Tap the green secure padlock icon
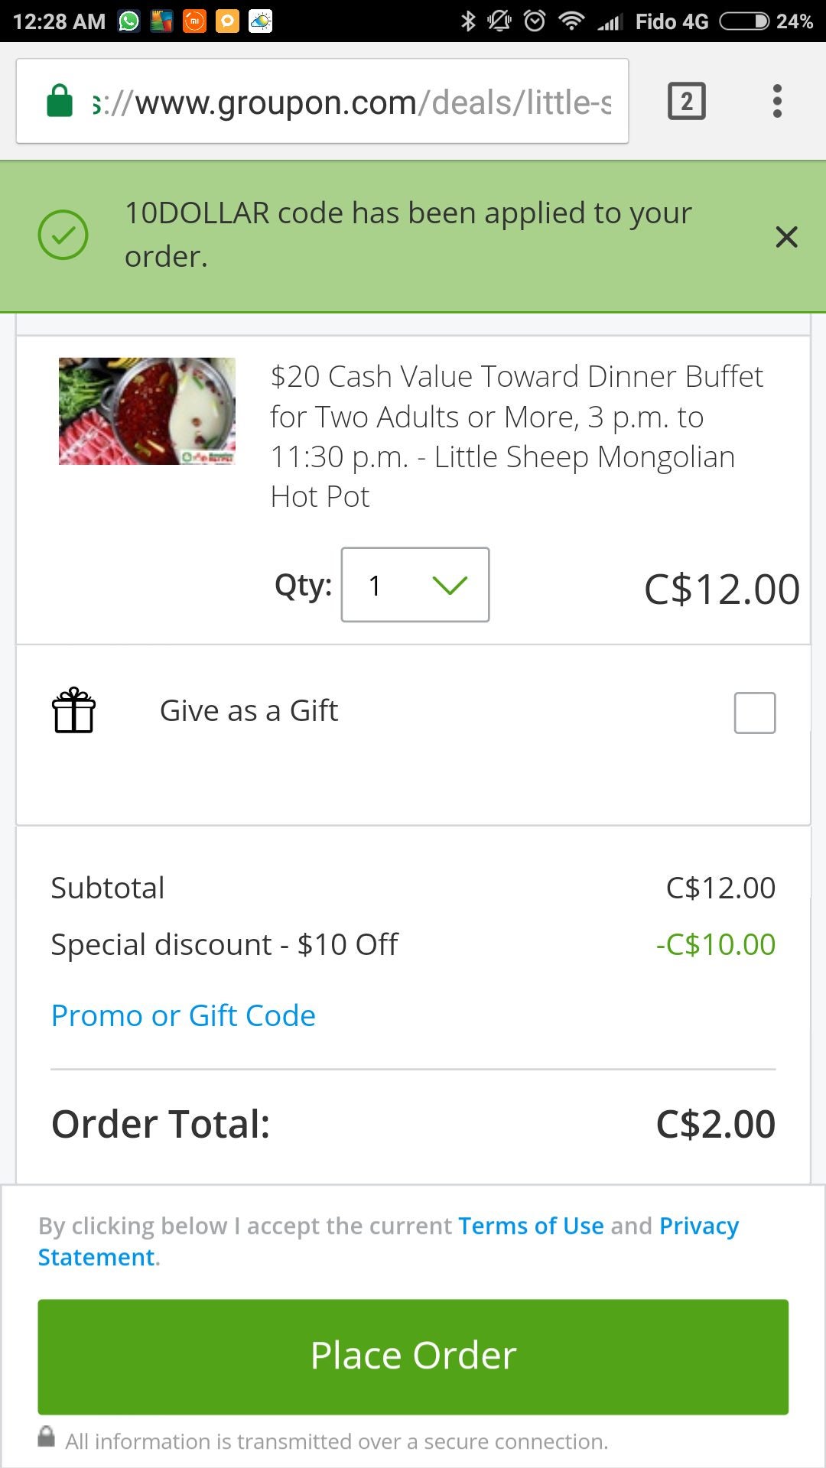This screenshot has height=1468, width=826. [60, 101]
